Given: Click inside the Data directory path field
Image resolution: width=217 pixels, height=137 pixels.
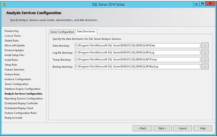Looking at the screenshot, I should (x=138, y=45).
